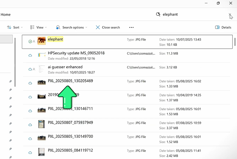Click the results list vertical scrollbar

pyautogui.click(x=235, y=42)
